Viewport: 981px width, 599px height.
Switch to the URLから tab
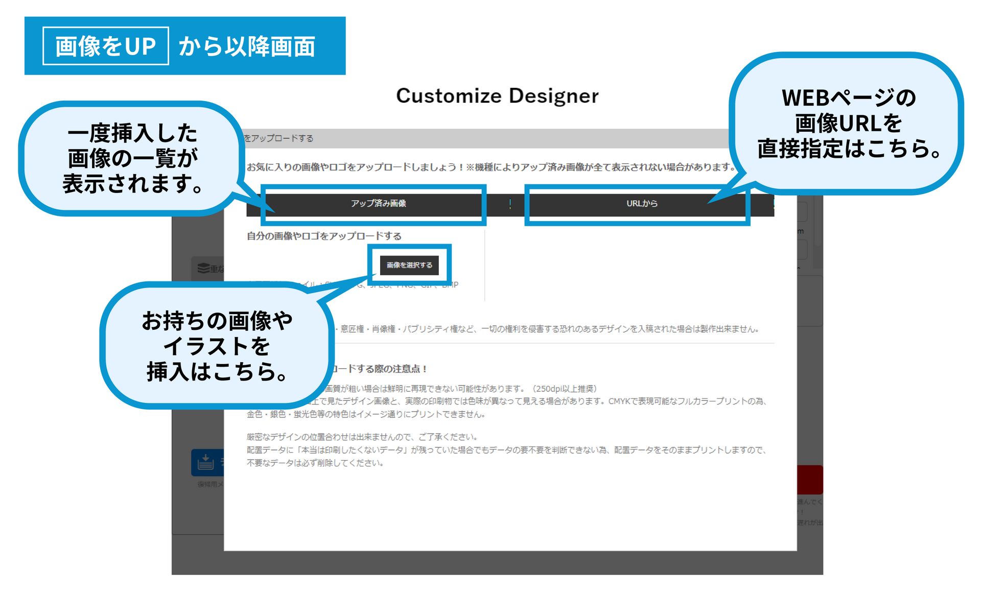pos(642,204)
